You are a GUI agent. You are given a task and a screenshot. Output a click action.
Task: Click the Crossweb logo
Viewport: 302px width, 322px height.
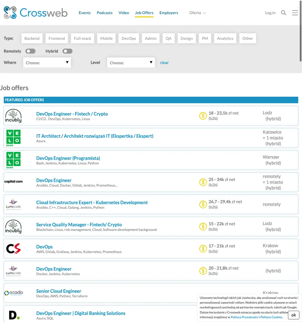[x=36, y=12]
